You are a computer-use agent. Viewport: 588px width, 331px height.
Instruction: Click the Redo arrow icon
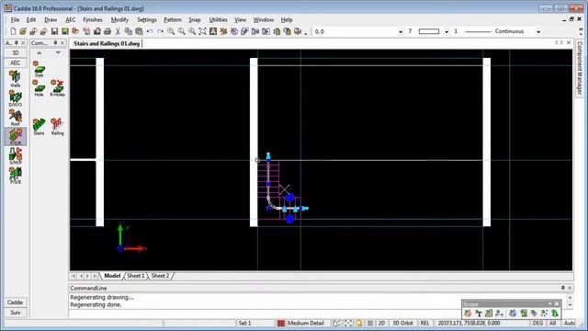[160, 31]
